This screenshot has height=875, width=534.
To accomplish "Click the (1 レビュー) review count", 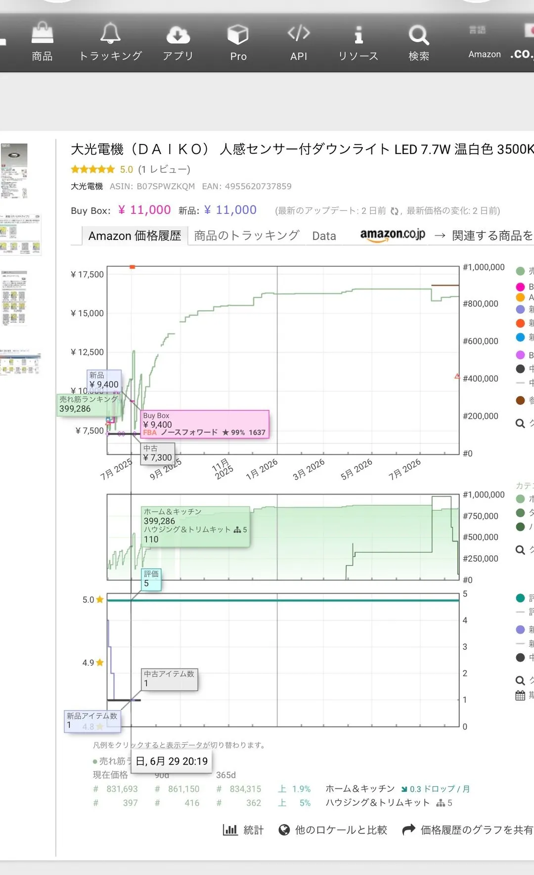I will (164, 169).
